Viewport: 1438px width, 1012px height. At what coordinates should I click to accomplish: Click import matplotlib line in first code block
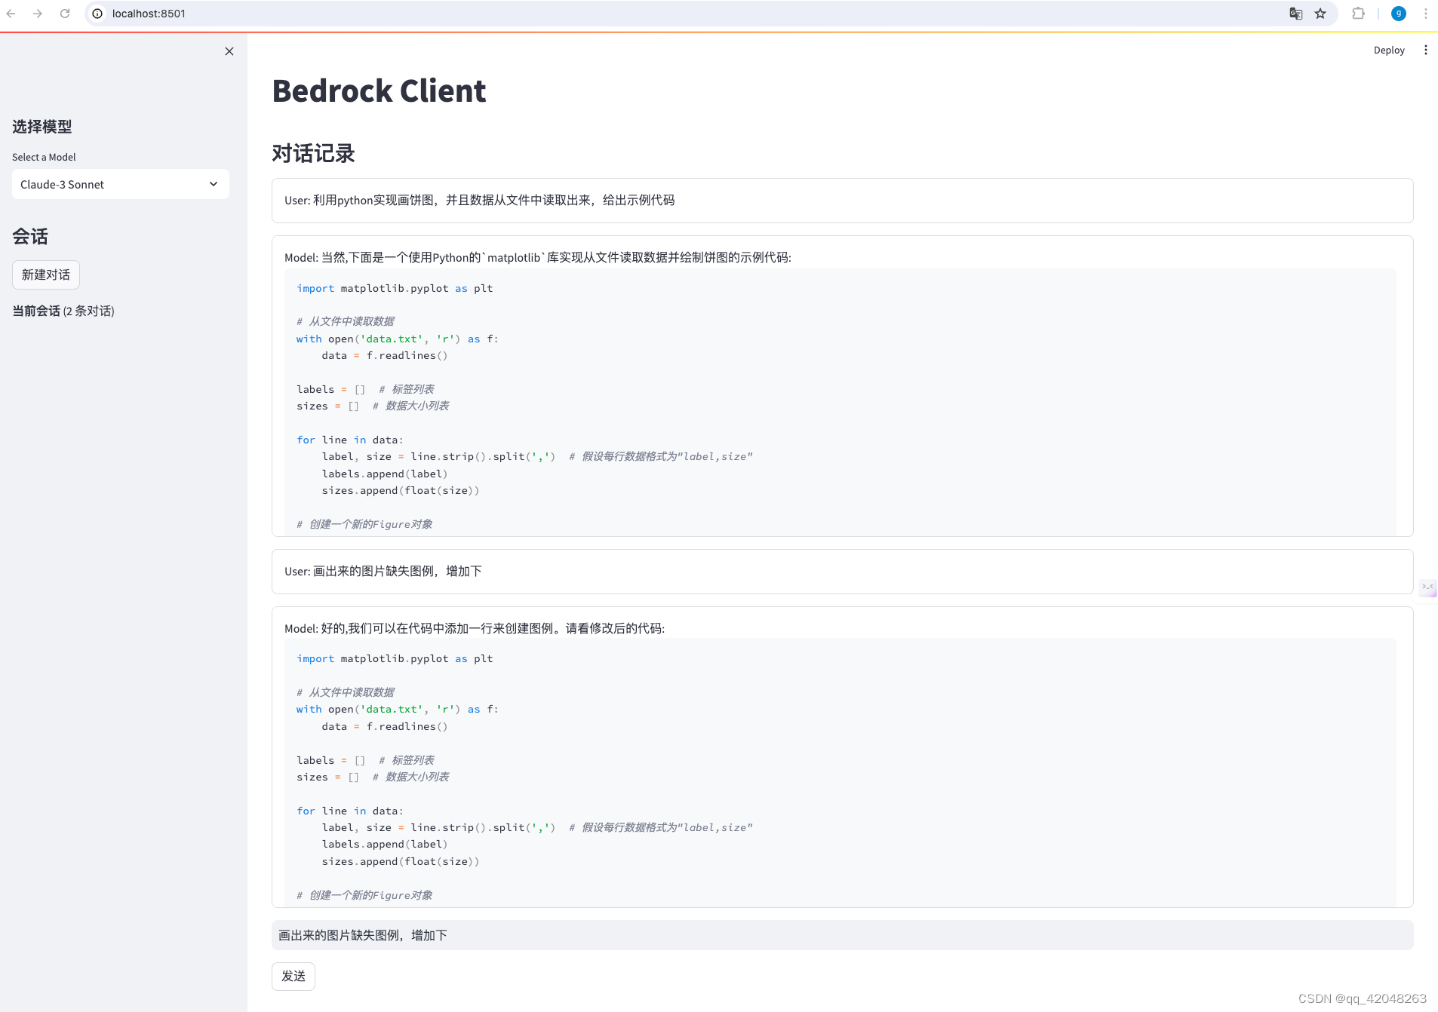tap(395, 288)
